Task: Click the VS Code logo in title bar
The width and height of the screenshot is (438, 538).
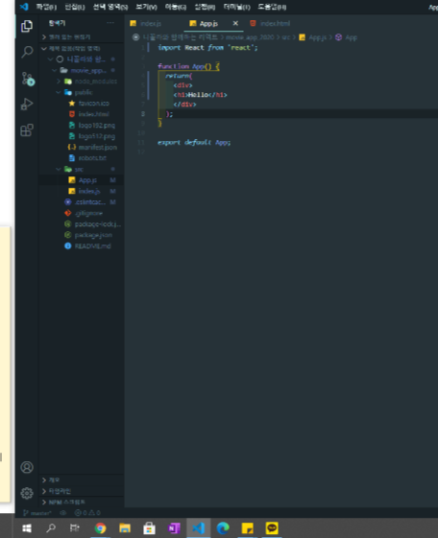Action: click(x=24, y=7)
